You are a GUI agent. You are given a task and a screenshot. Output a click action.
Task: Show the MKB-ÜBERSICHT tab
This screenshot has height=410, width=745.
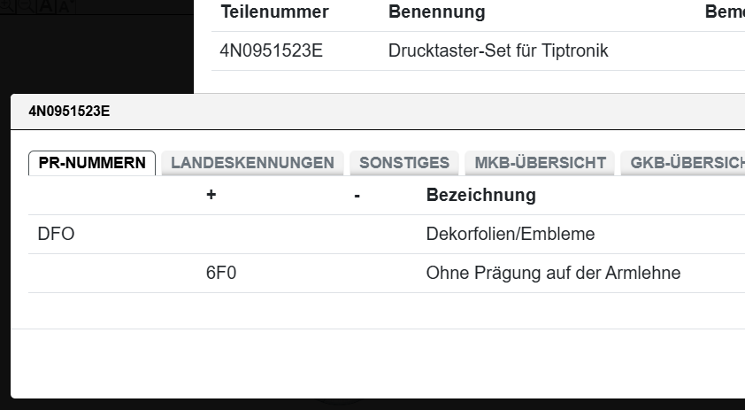[x=540, y=163]
